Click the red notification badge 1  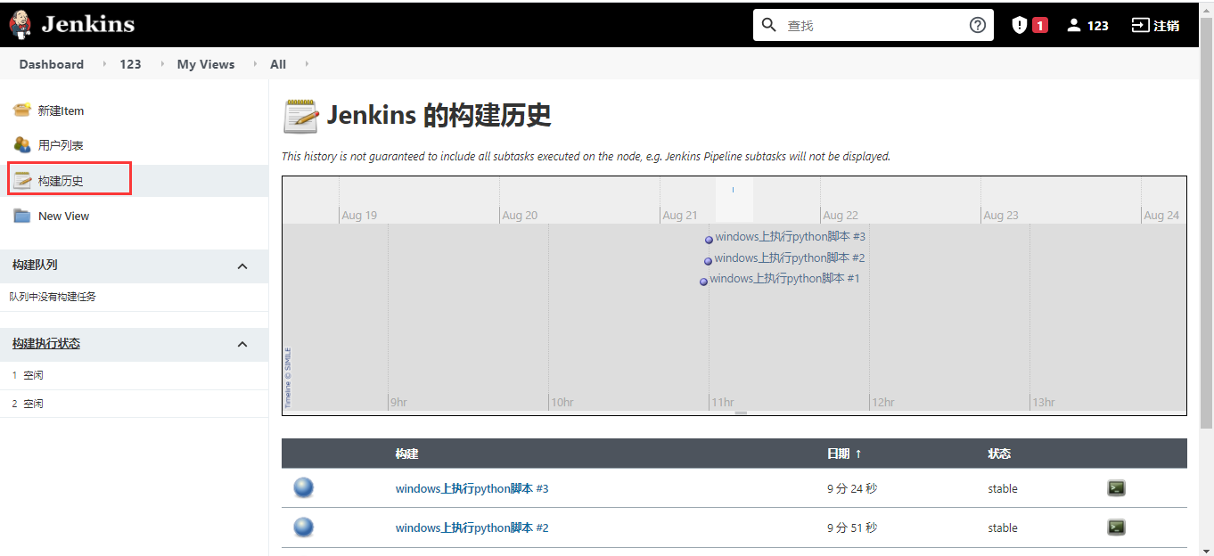coord(1040,25)
